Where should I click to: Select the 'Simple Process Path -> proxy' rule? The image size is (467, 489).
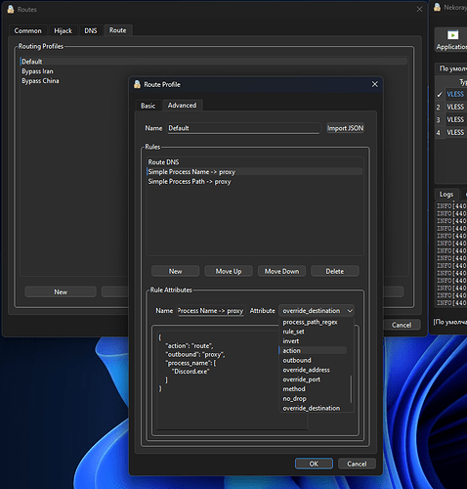coord(190,182)
